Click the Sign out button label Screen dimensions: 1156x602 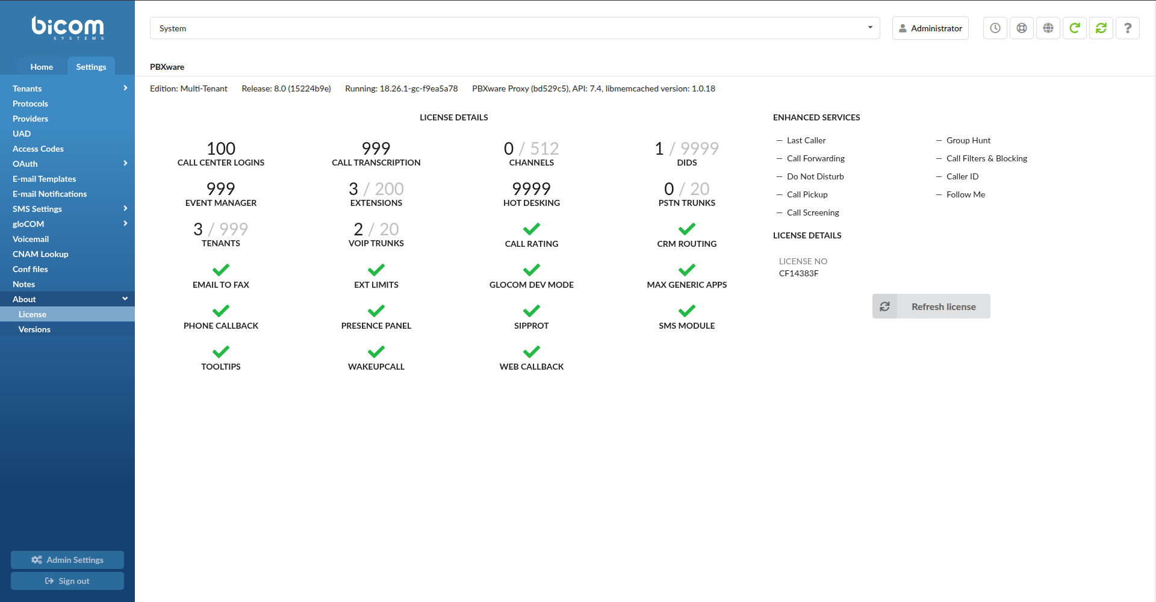click(x=74, y=581)
